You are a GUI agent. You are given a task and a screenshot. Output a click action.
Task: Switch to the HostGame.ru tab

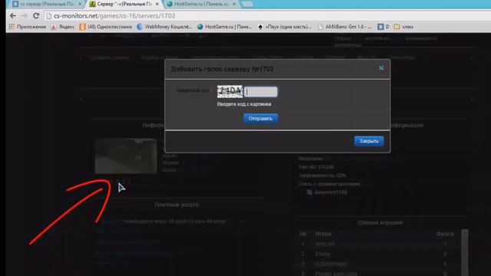point(200,4)
